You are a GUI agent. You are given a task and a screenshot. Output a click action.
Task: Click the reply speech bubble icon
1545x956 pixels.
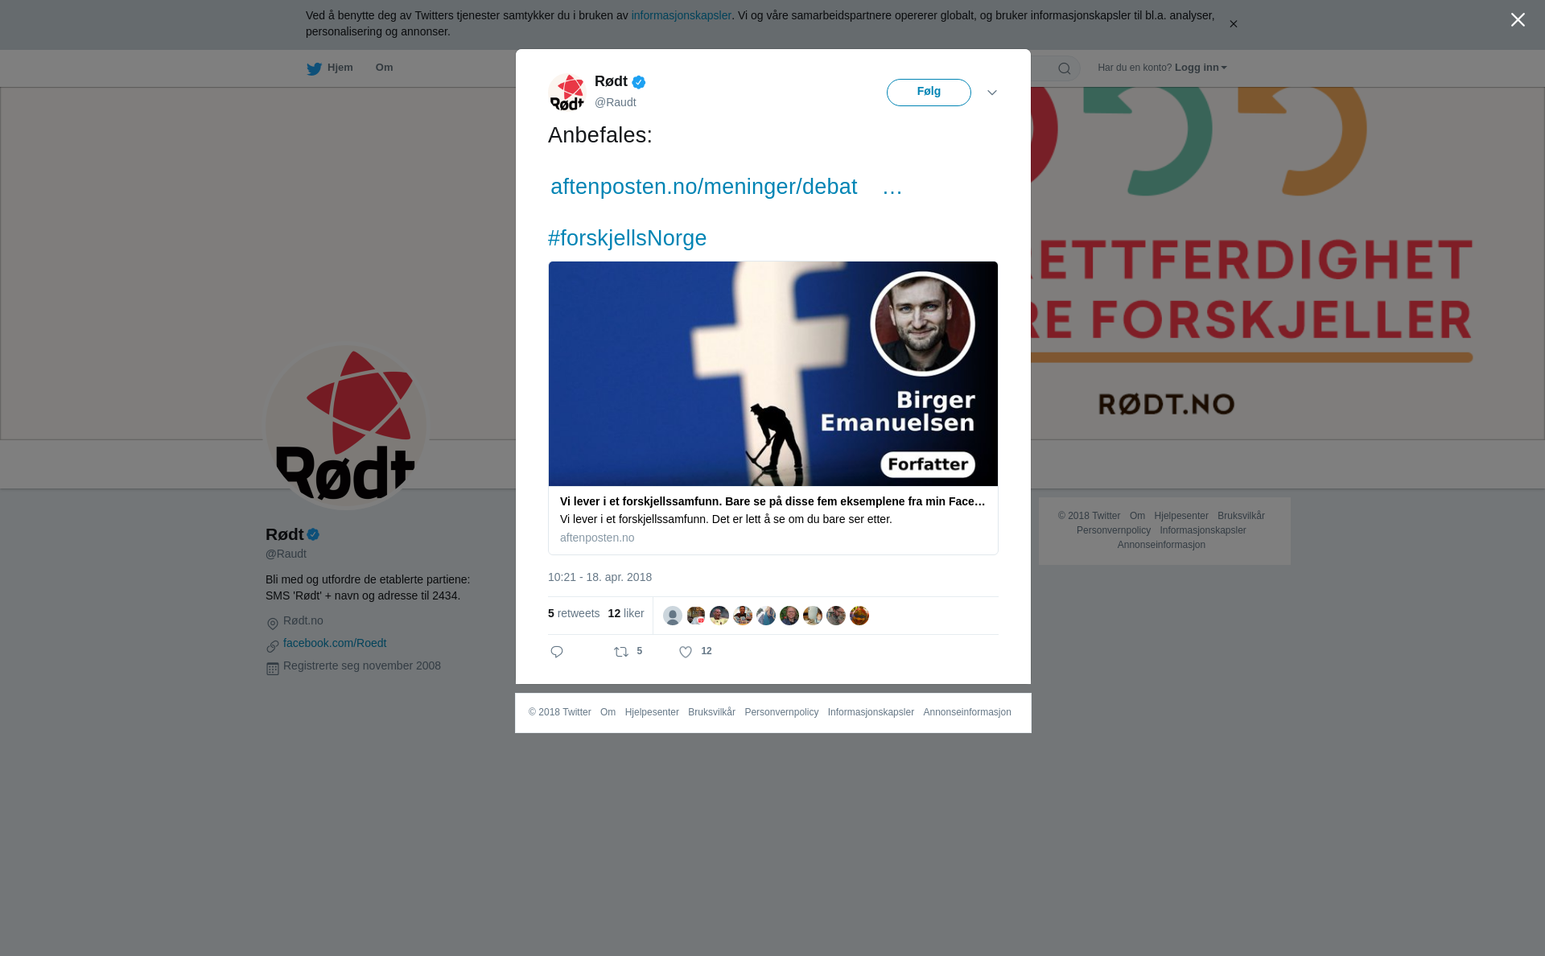557,652
